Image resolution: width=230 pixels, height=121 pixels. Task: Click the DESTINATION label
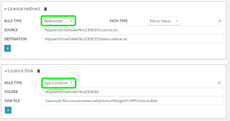click(x=15, y=39)
